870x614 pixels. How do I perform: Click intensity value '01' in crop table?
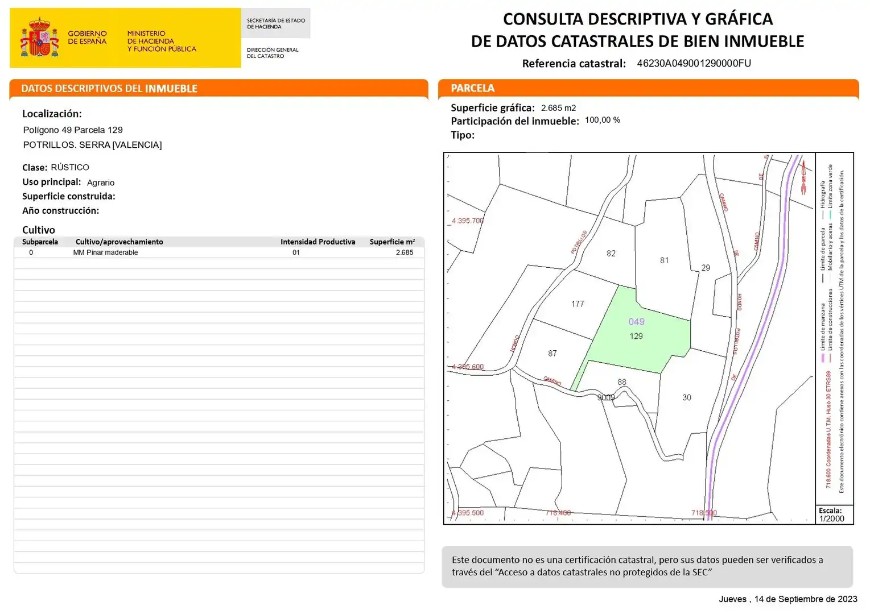(296, 252)
